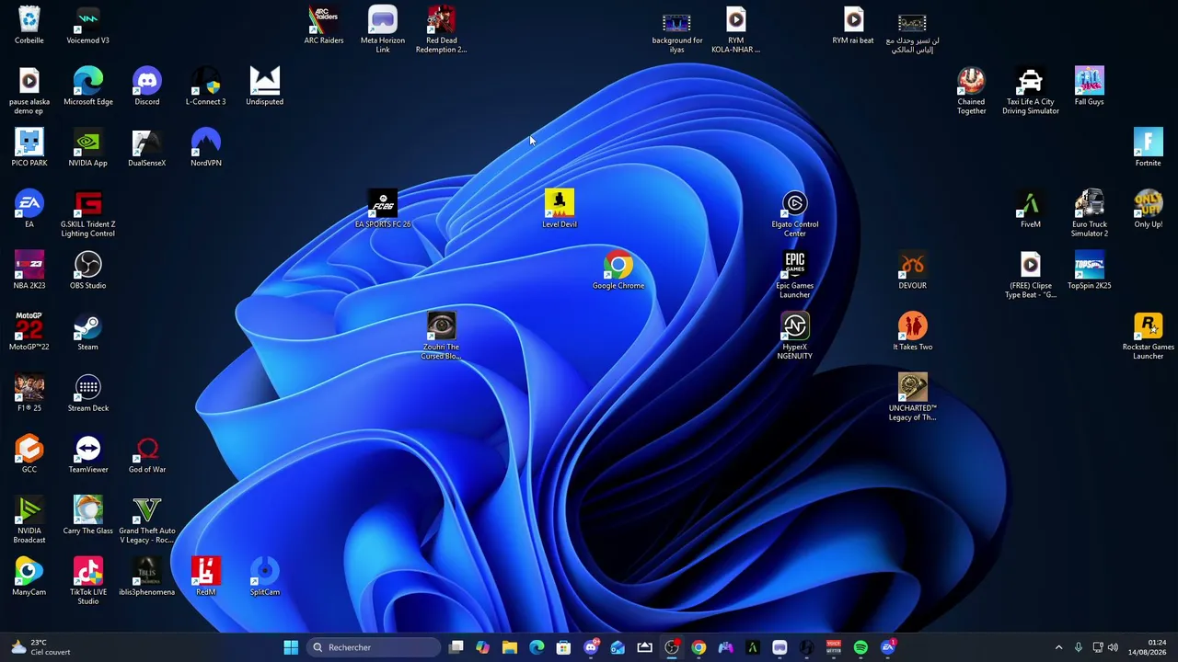1178x662 pixels.
Task: Select the Google Chrome desktop shortcut
Action: [x=618, y=271]
